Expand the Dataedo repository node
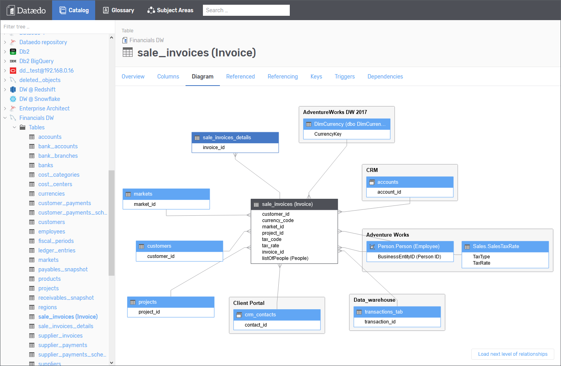This screenshot has width=561, height=366. [x=5, y=42]
